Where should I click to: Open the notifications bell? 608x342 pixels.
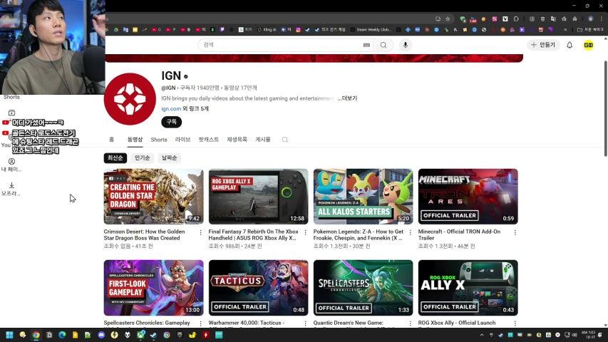click(570, 45)
